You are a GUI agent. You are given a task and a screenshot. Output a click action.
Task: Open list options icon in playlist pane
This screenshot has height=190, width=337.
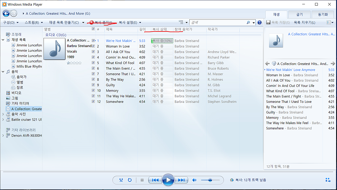(329, 23)
